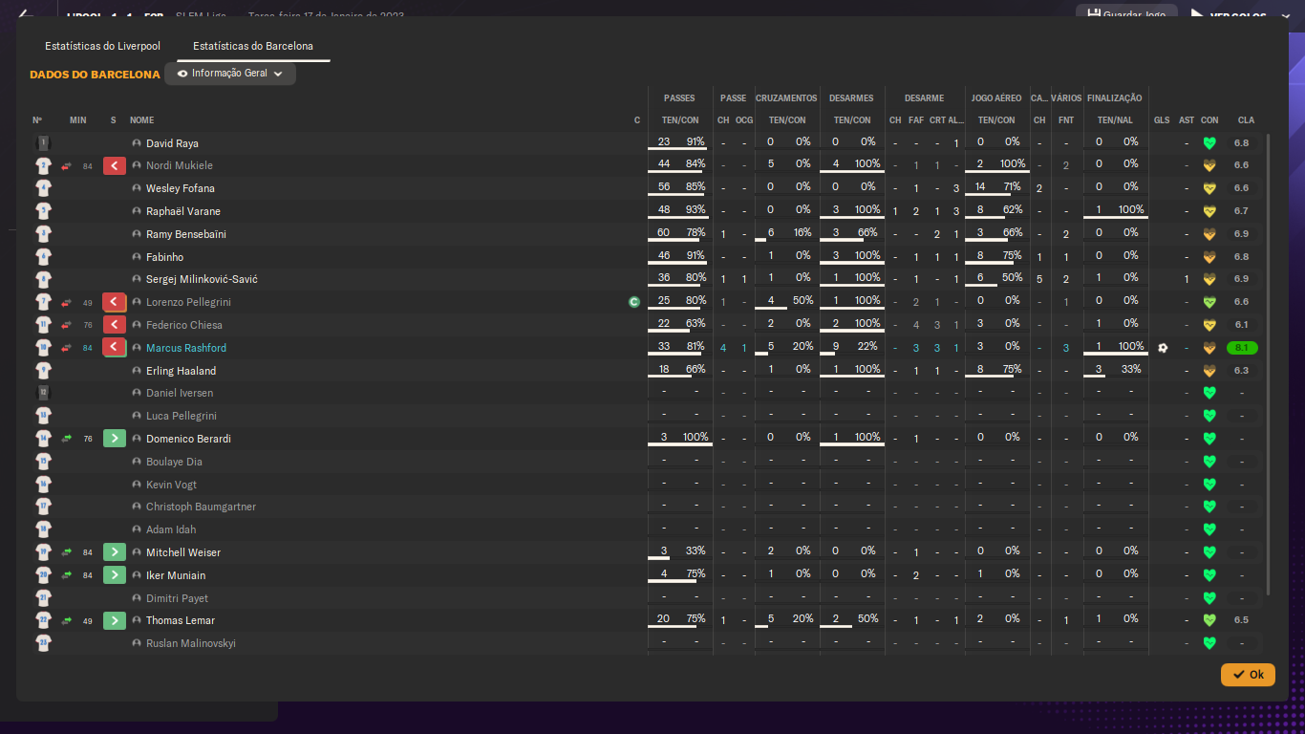
Task: Click Erling Haaland's 33% shot accuracy value
Action: [x=1130, y=369]
